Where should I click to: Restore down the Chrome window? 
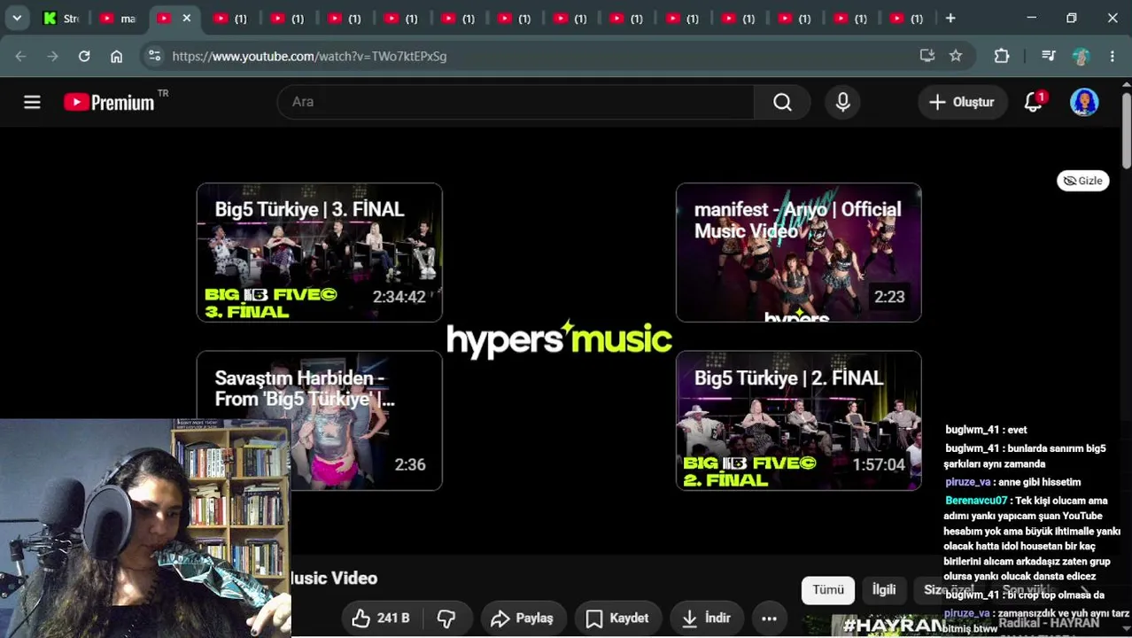pos(1072,18)
